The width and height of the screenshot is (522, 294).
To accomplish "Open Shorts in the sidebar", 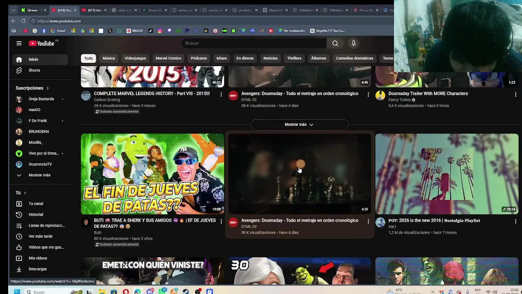I will pyautogui.click(x=40, y=70).
